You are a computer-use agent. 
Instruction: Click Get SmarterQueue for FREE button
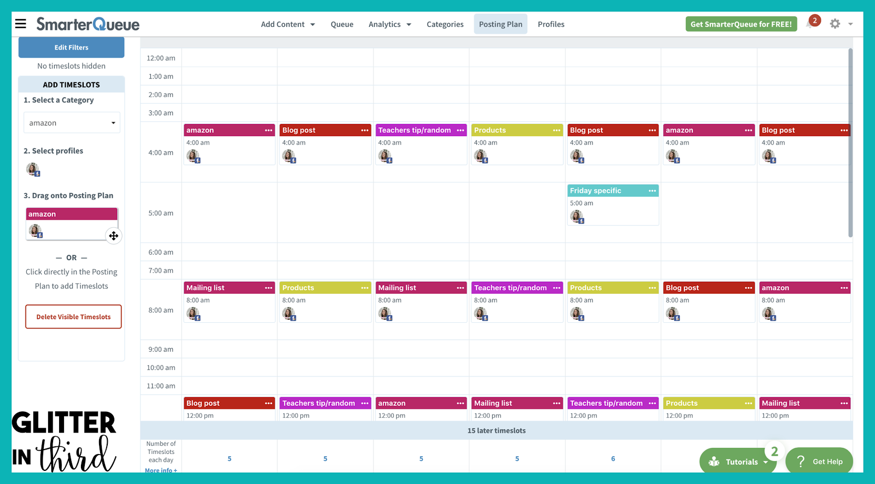coord(741,24)
